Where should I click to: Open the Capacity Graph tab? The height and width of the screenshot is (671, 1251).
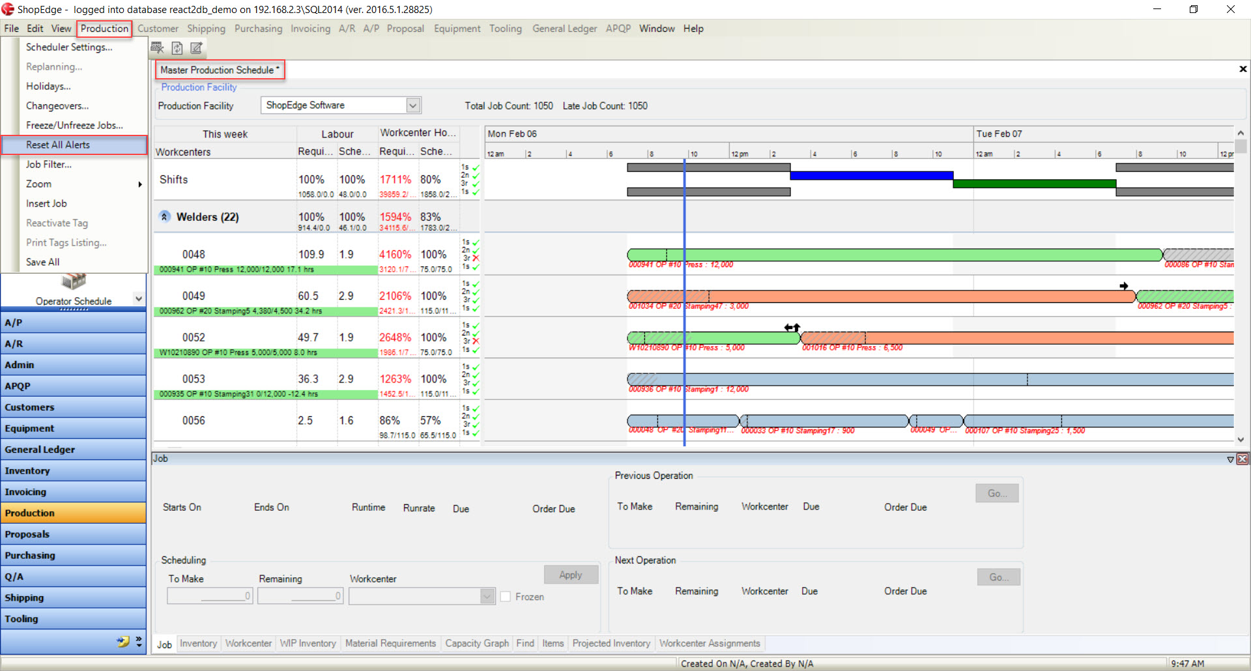coord(477,644)
